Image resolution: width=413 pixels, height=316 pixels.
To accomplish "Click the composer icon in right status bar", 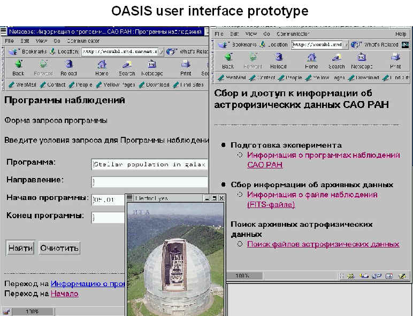I will pos(402,276).
